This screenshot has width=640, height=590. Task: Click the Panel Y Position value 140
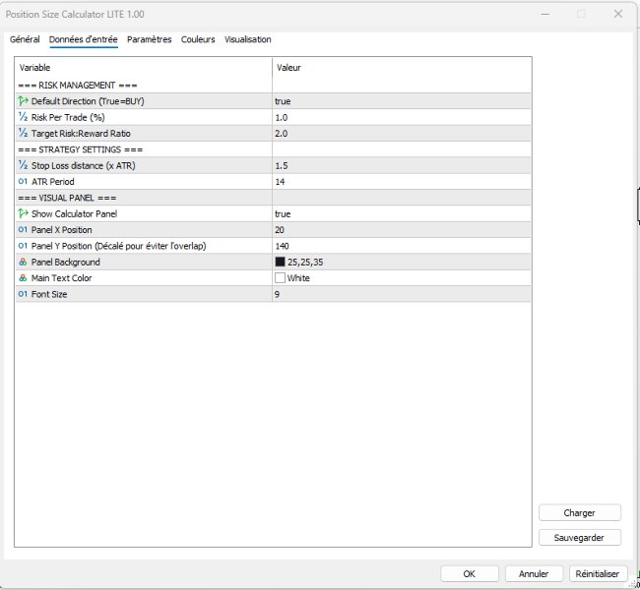(282, 246)
